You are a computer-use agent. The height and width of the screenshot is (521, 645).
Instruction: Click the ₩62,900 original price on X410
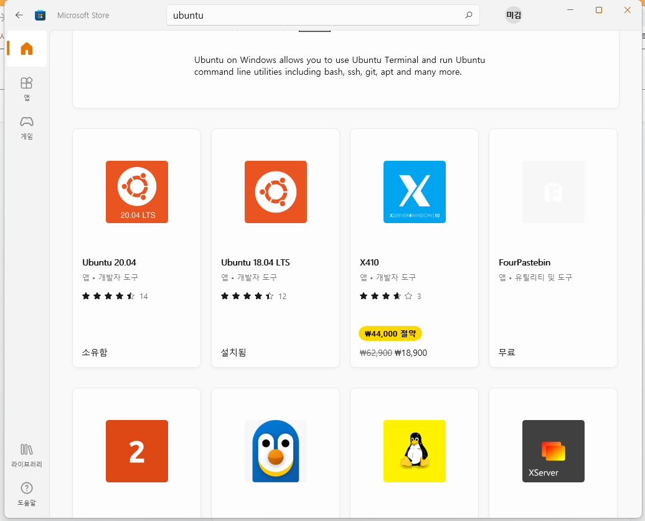(375, 353)
